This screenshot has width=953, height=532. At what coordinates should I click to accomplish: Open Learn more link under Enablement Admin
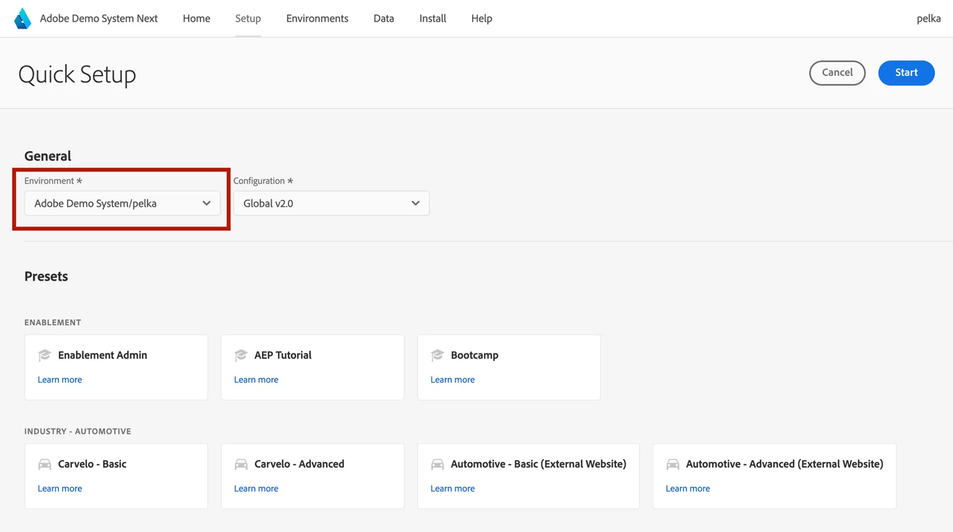tap(60, 380)
